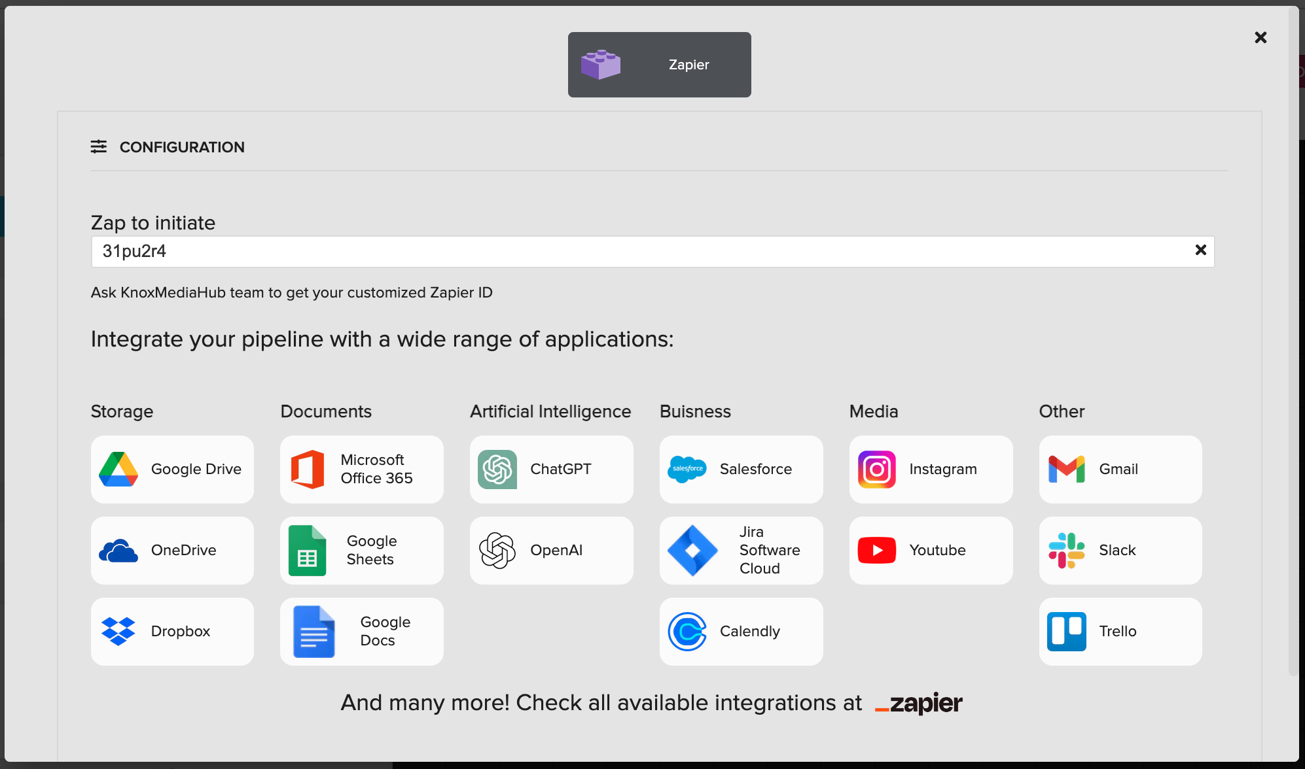
Task: Click the YouTube play icon
Action: coord(876,551)
